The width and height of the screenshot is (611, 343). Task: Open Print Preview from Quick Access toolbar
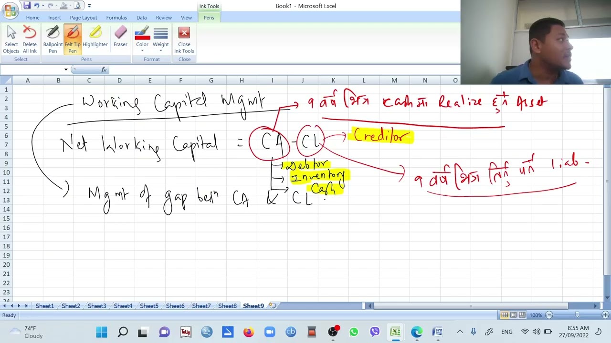click(x=76, y=6)
